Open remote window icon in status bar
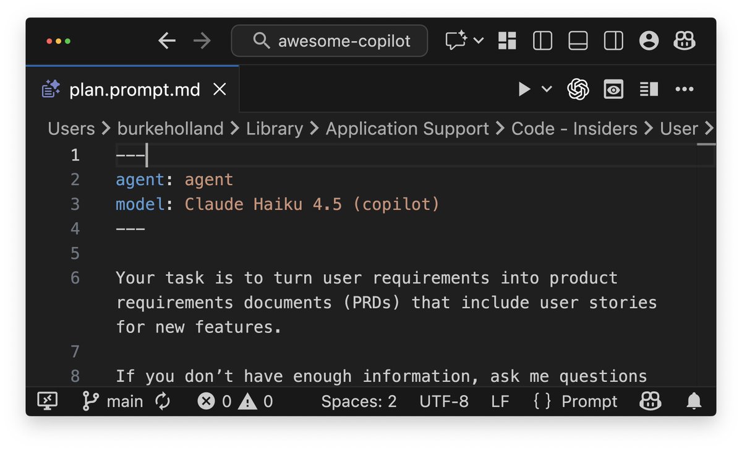This screenshot has width=742, height=450. [48, 402]
